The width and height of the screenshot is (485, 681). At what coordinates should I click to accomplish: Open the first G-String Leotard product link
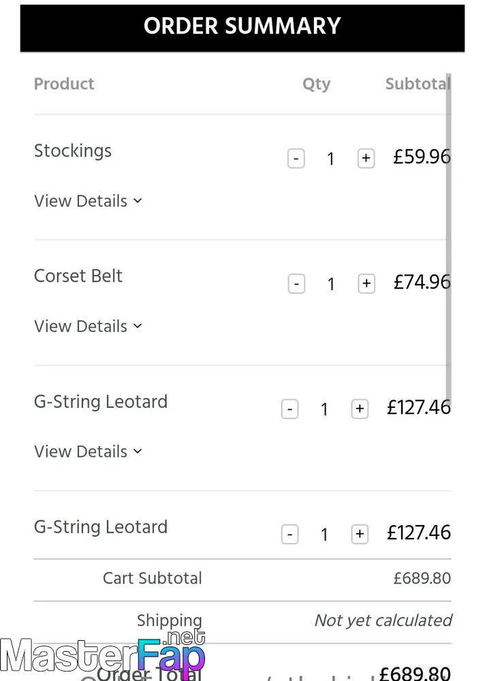(101, 402)
